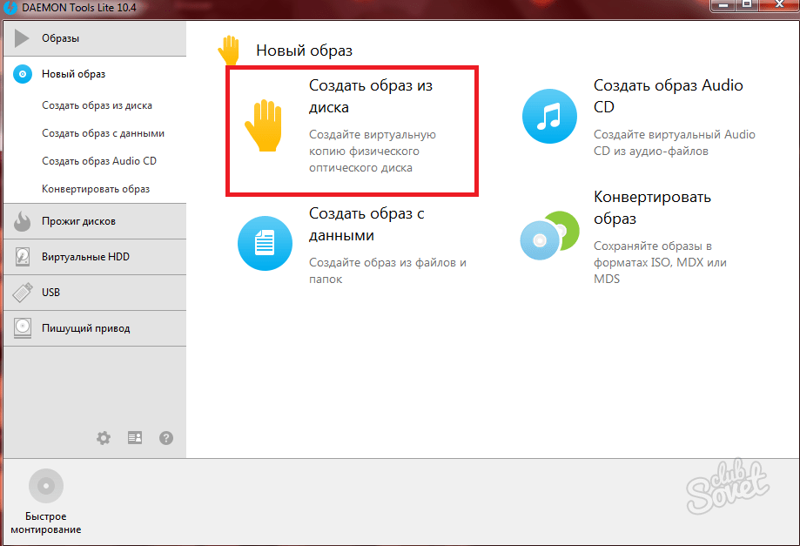Click the blue music note Audio CD icon

549,117
